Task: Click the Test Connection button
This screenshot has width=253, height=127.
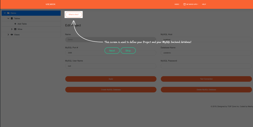Action: point(206,79)
